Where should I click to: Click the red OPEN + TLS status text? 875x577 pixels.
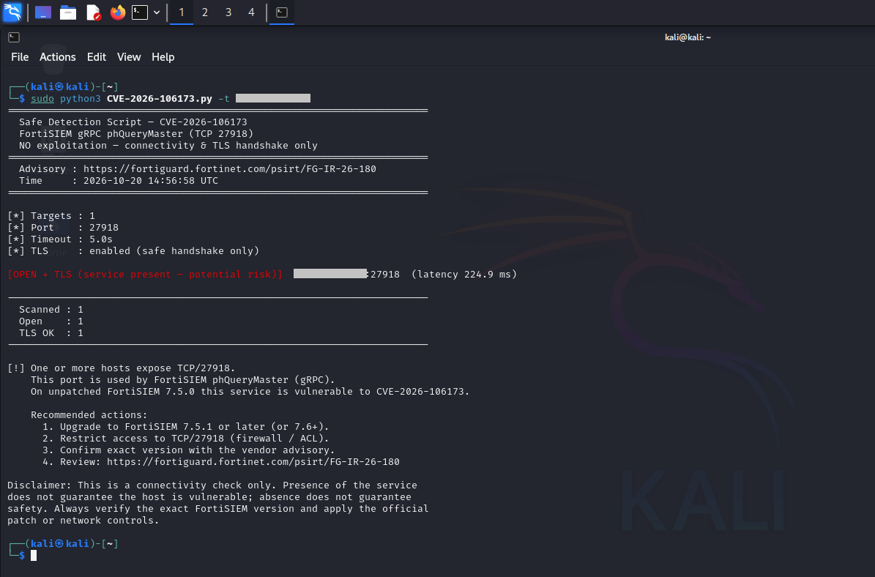tap(145, 275)
